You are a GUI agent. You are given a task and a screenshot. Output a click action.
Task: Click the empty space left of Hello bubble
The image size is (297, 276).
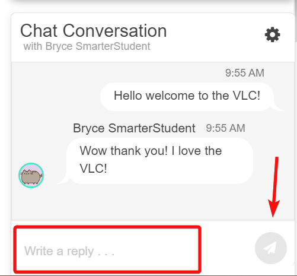click(56, 97)
